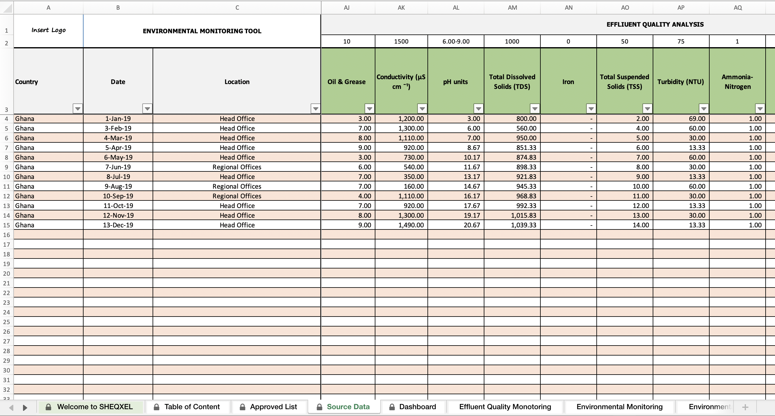Select column AM header
The image size is (775, 416).
coord(512,8)
